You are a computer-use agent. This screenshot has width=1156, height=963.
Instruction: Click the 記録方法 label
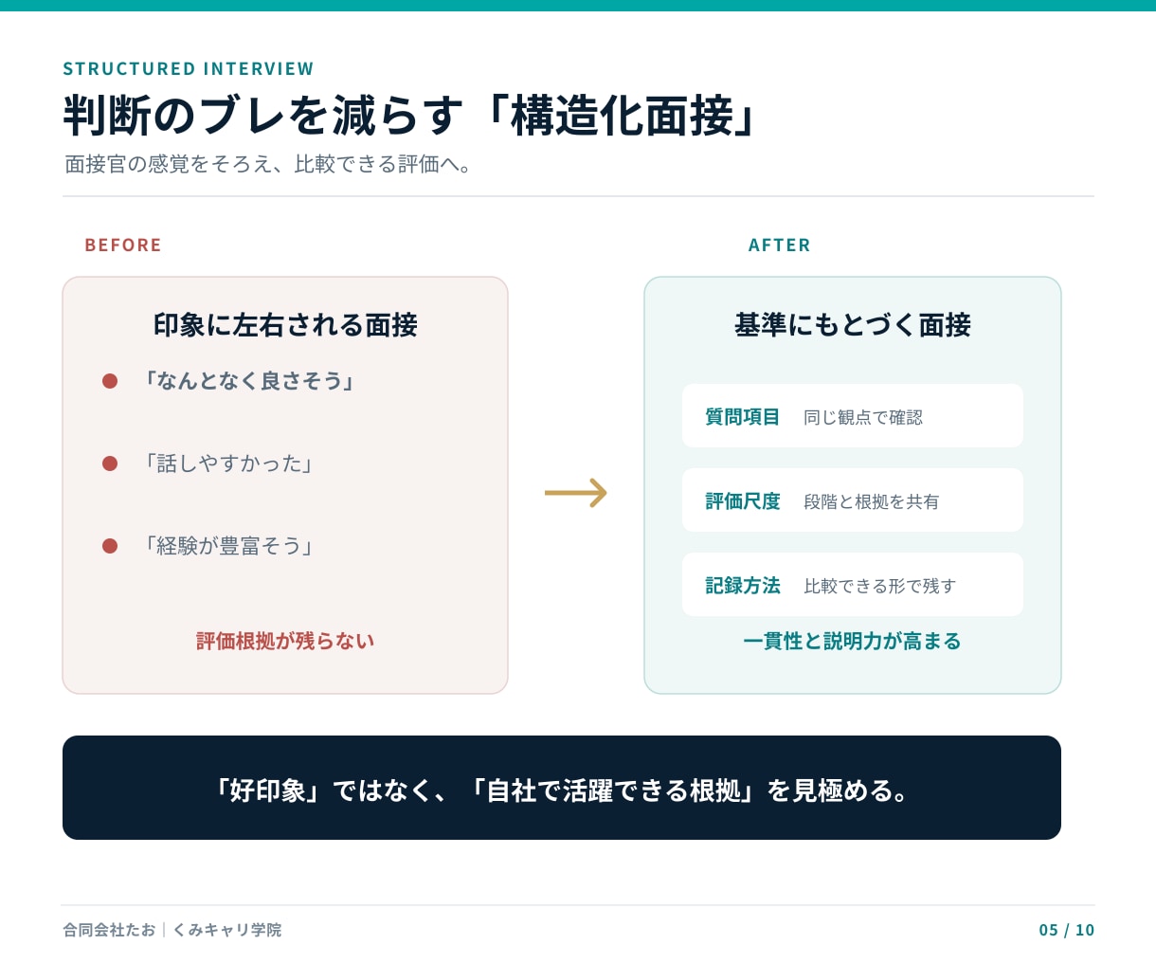click(x=743, y=586)
